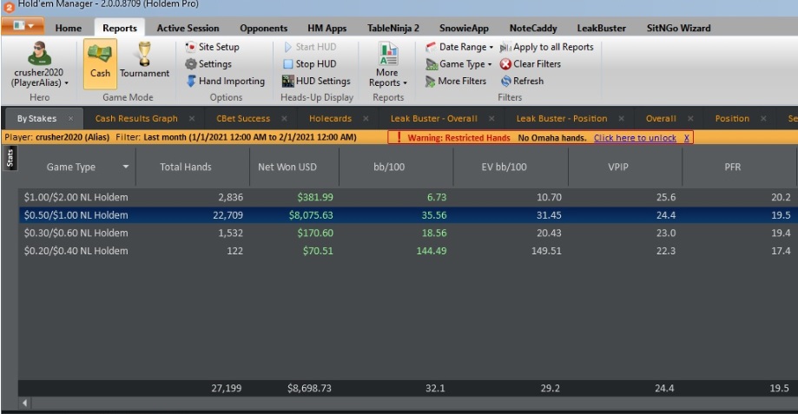Open the CBet Success tab
798x414 pixels.
click(x=243, y=119)
